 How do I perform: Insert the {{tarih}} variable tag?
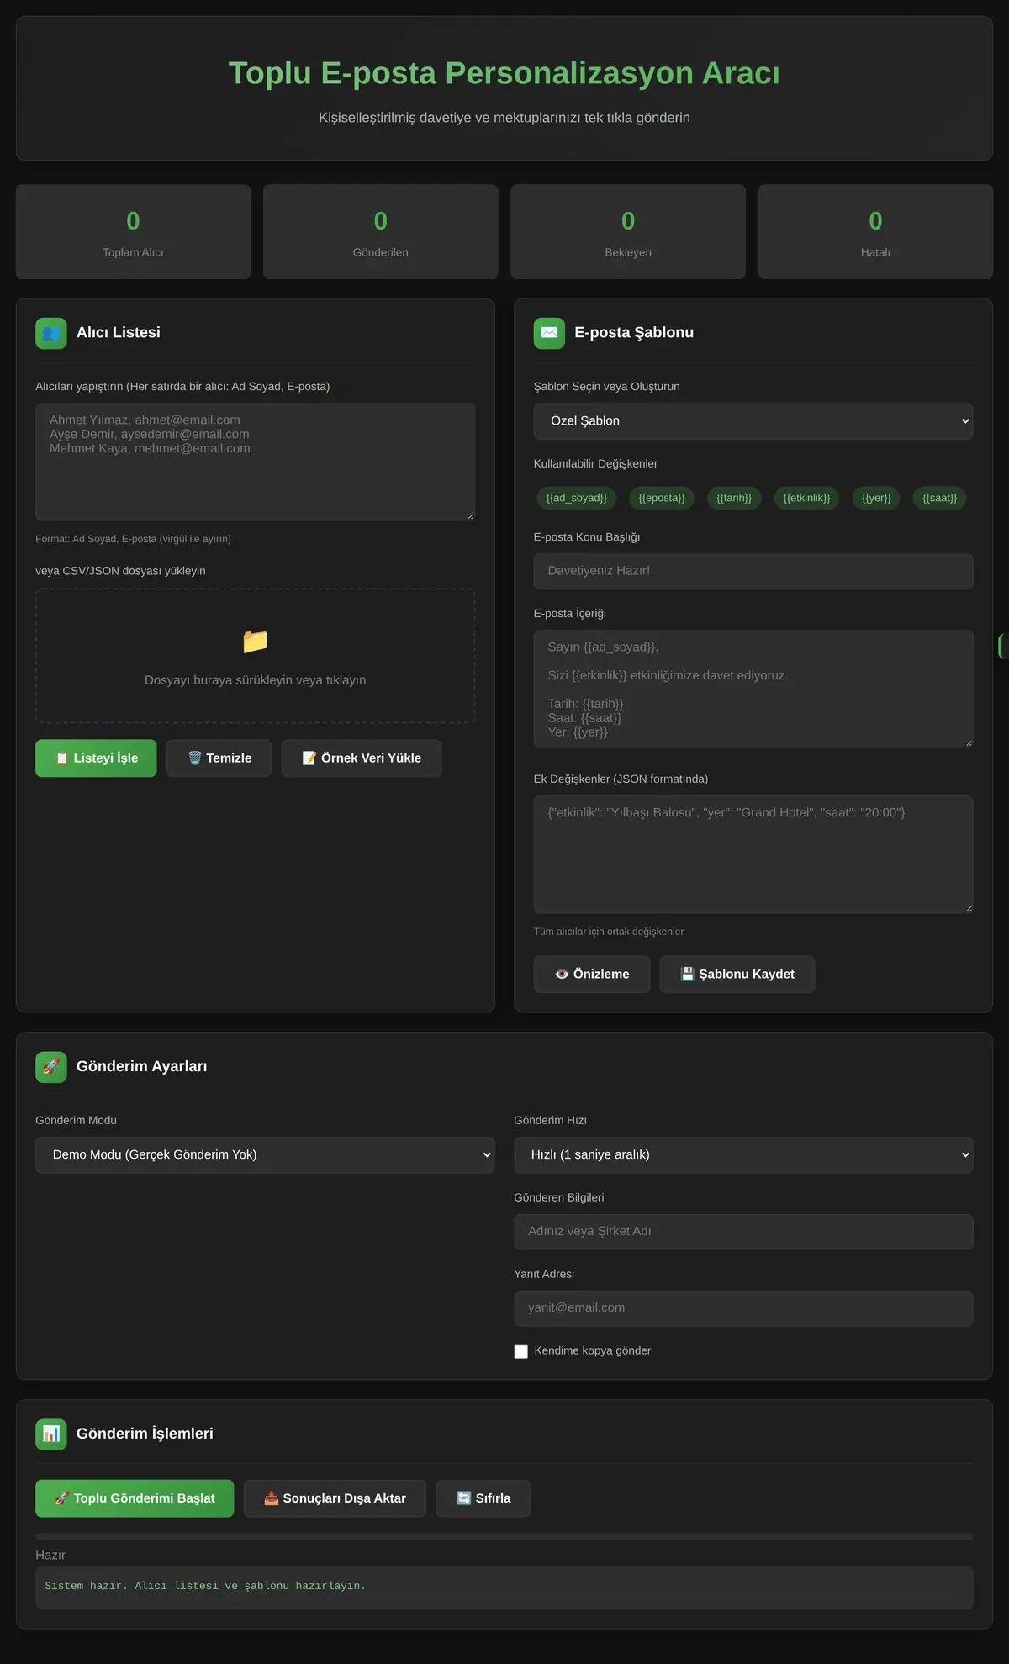click(x=734, y=498)
